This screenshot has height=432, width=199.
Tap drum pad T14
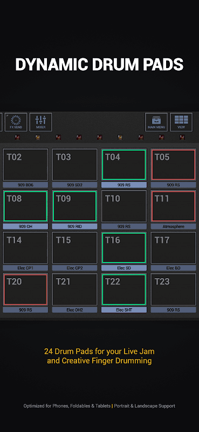(x=25, y=248)
